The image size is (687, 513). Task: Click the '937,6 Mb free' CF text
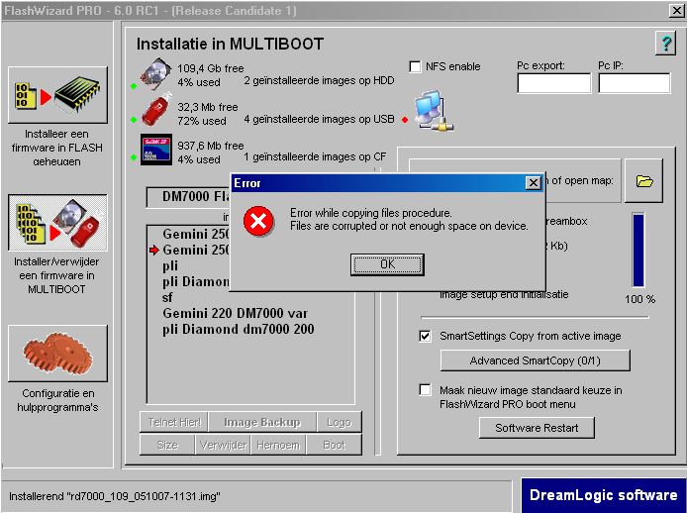210,146
